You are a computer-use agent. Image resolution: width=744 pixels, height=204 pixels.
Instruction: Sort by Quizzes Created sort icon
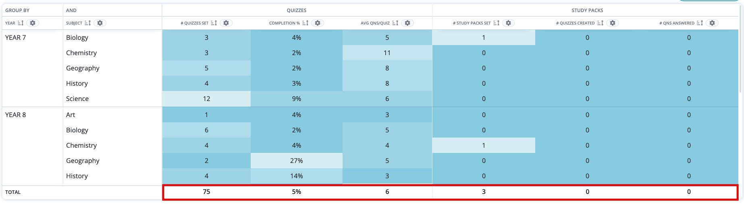(600, 23)
